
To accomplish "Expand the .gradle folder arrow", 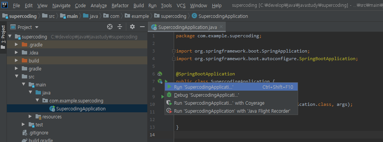I will coord(16,45).
